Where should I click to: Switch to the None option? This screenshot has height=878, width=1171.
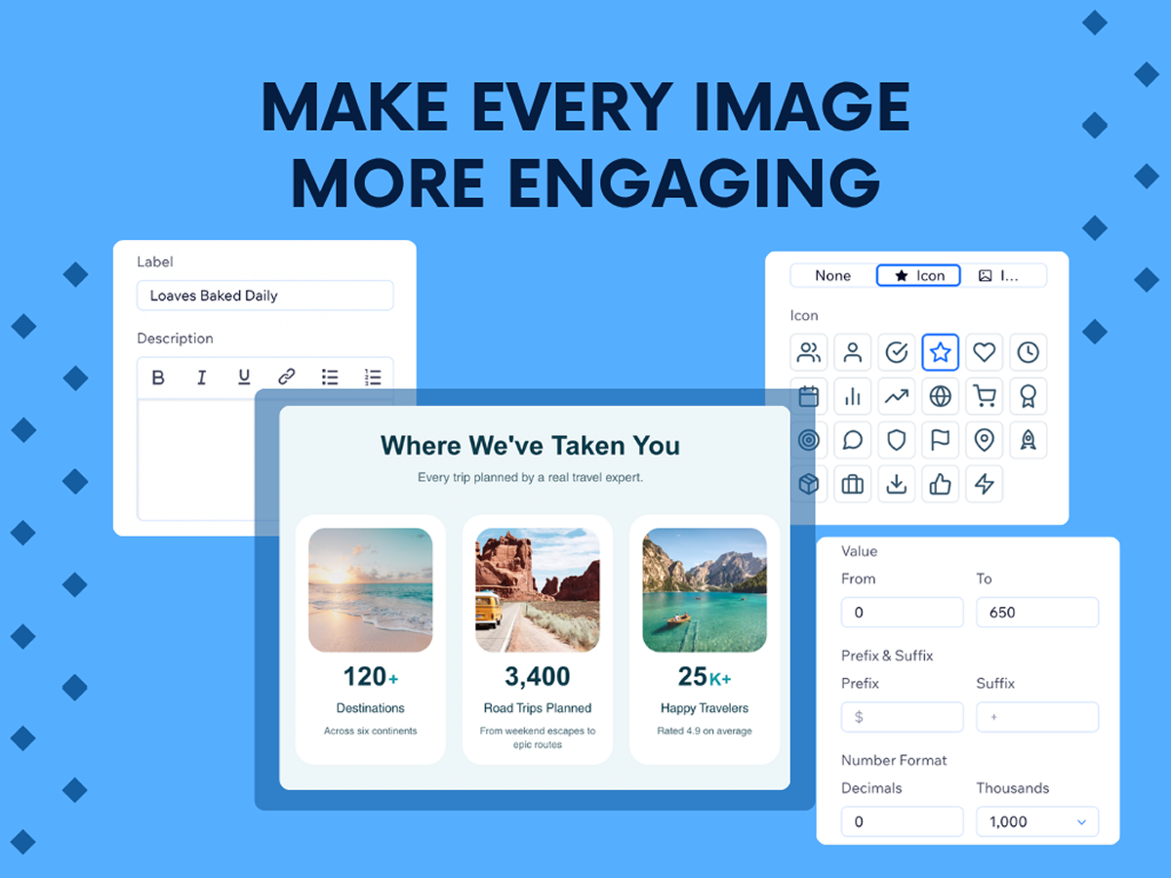click(833, 276)
